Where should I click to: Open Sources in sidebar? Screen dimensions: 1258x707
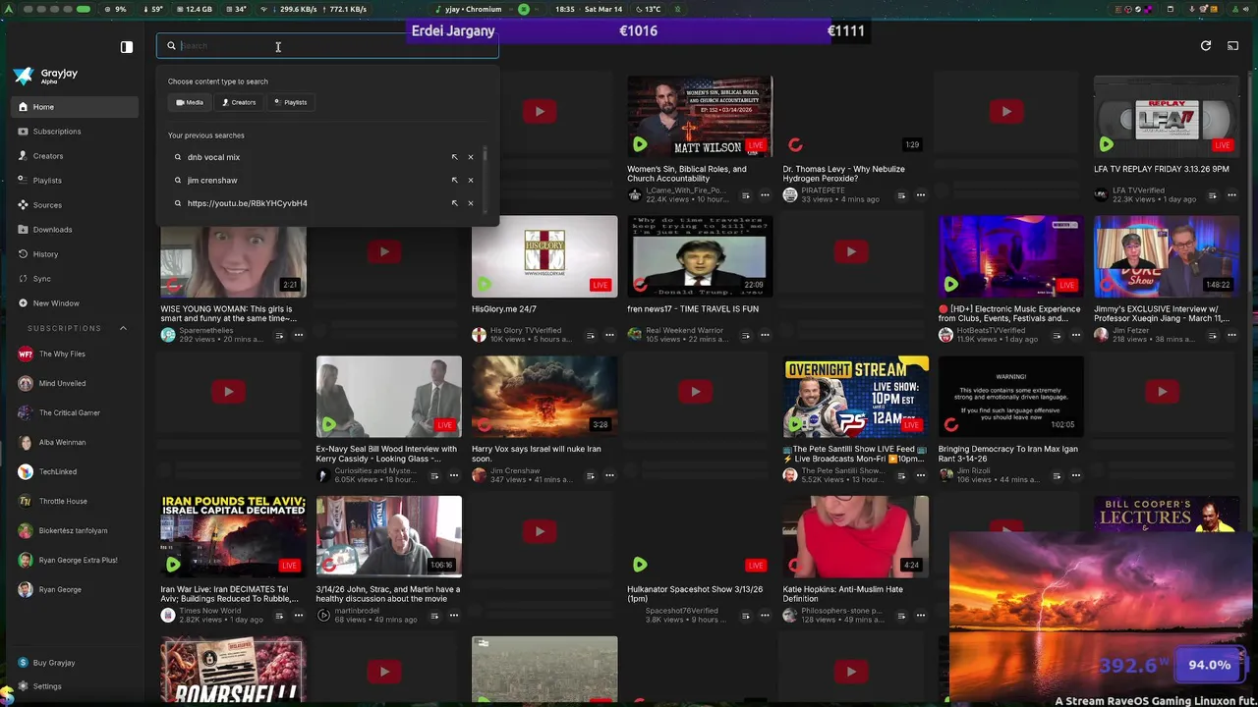[79, 205]
